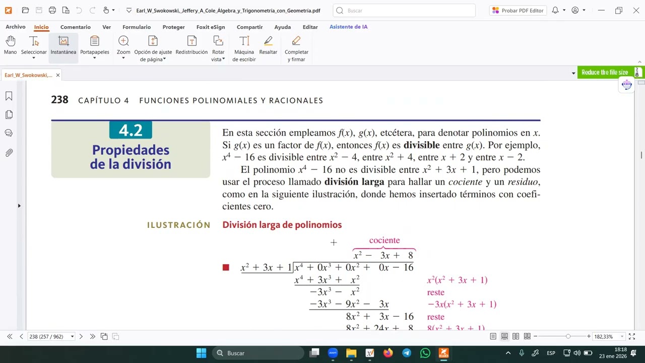645x363 pixels.
Task: Open Completar y firmar tool
Action: [x=296, y=48]
